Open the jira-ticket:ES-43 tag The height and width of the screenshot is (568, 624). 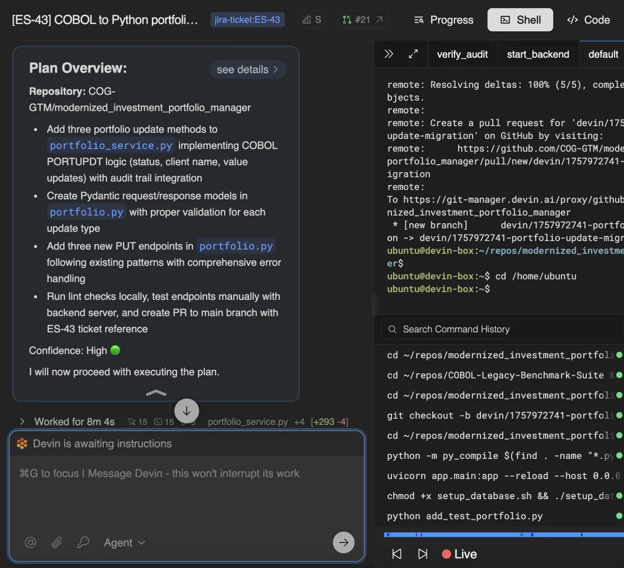click(x=247, y=19)
